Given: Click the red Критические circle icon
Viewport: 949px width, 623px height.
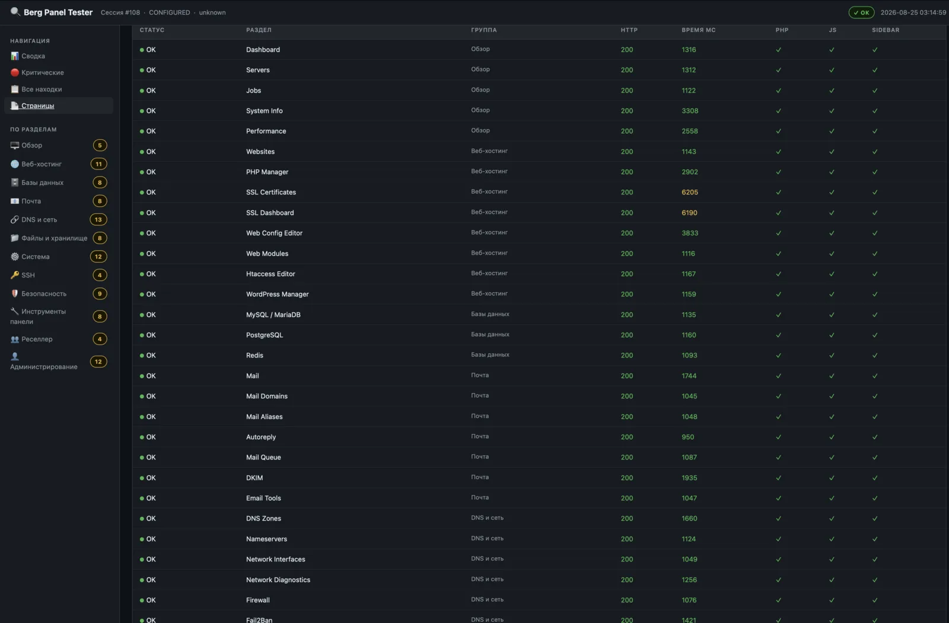Looking at the screenshot, I should (15, 73).
